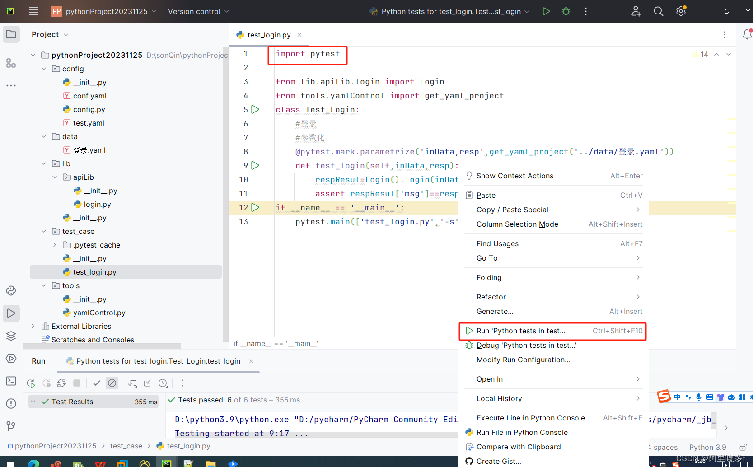Choose Compare with Clipboard
This screenshot has height=467, width=753.
click(554, 447)
